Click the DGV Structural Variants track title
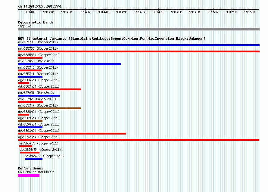Image resolution: width=268 pixels, height=192 pixels. (x=112, y=39)
